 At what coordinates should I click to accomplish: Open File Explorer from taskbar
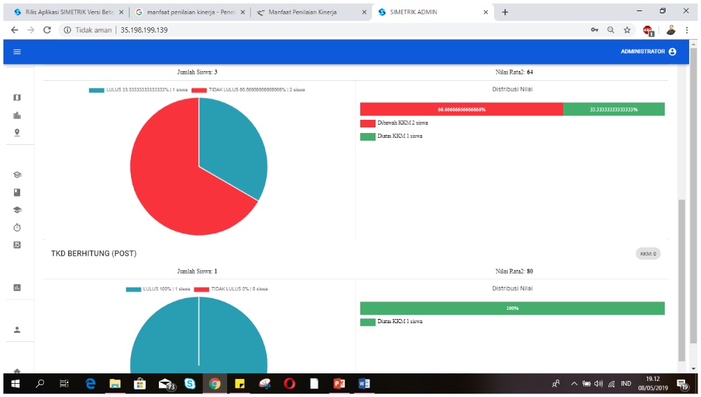[115, 384]
